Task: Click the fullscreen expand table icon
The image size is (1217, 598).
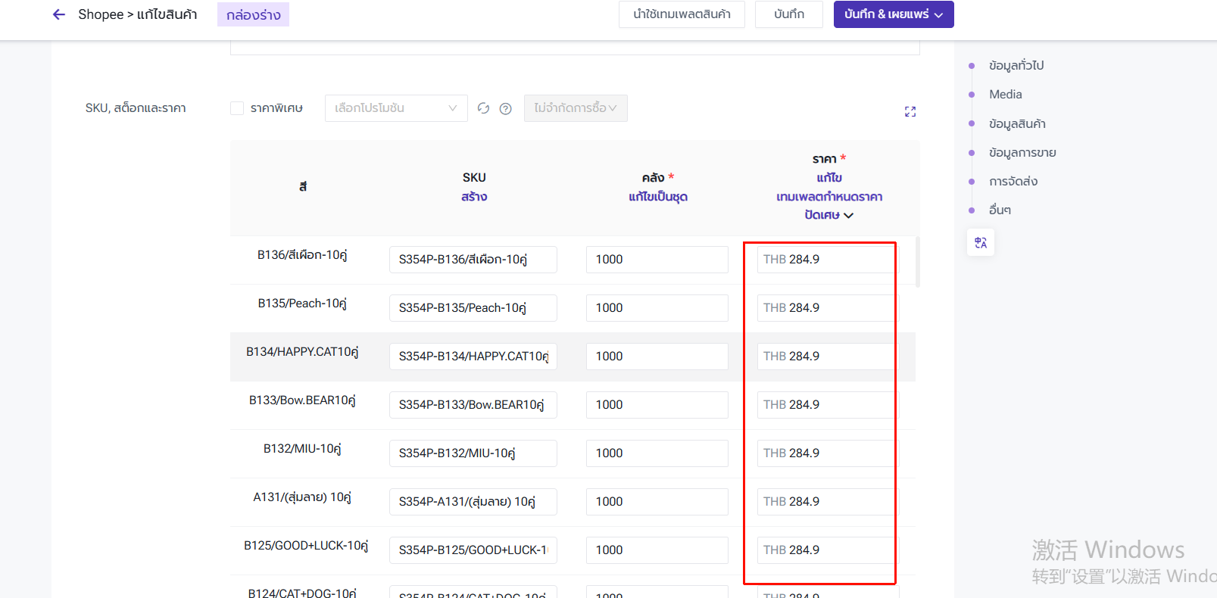Action: (x=910, y=112)
